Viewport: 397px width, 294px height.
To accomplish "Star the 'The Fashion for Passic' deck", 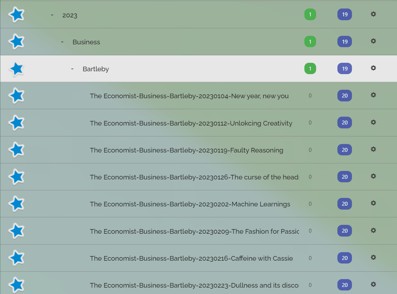I will [16, 231].
